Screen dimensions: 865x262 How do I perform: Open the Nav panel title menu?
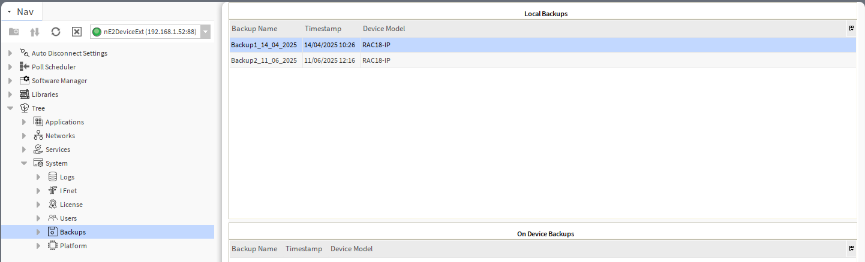[10, 12]
